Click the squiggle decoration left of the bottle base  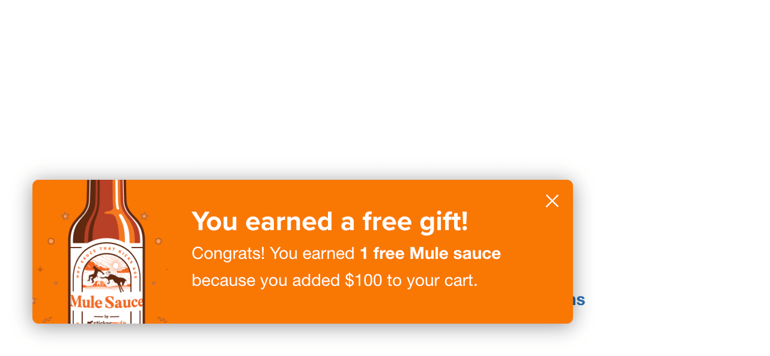click(48, 320)
